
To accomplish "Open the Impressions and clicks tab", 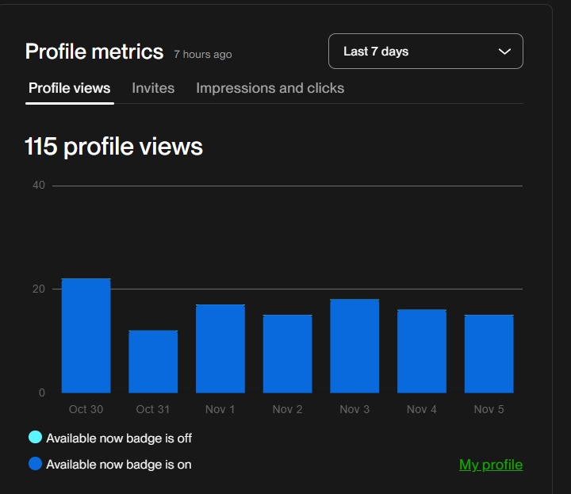I will [x=270, y=89].
